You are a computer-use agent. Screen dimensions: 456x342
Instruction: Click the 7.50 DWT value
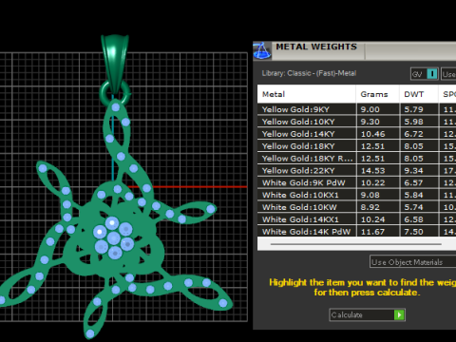(x=413, y=232)
